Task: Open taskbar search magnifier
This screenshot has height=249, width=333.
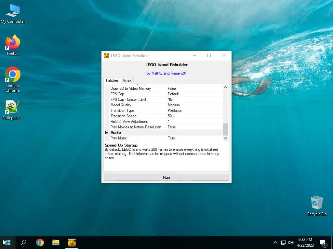Action: pos(23,243)
